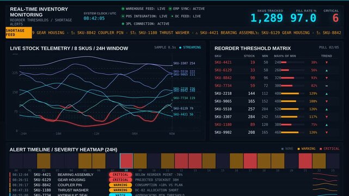Select the 22 hour warning heatmap cell
The width and height of the screenshot is (349, 196).
(x=319, y=161)
